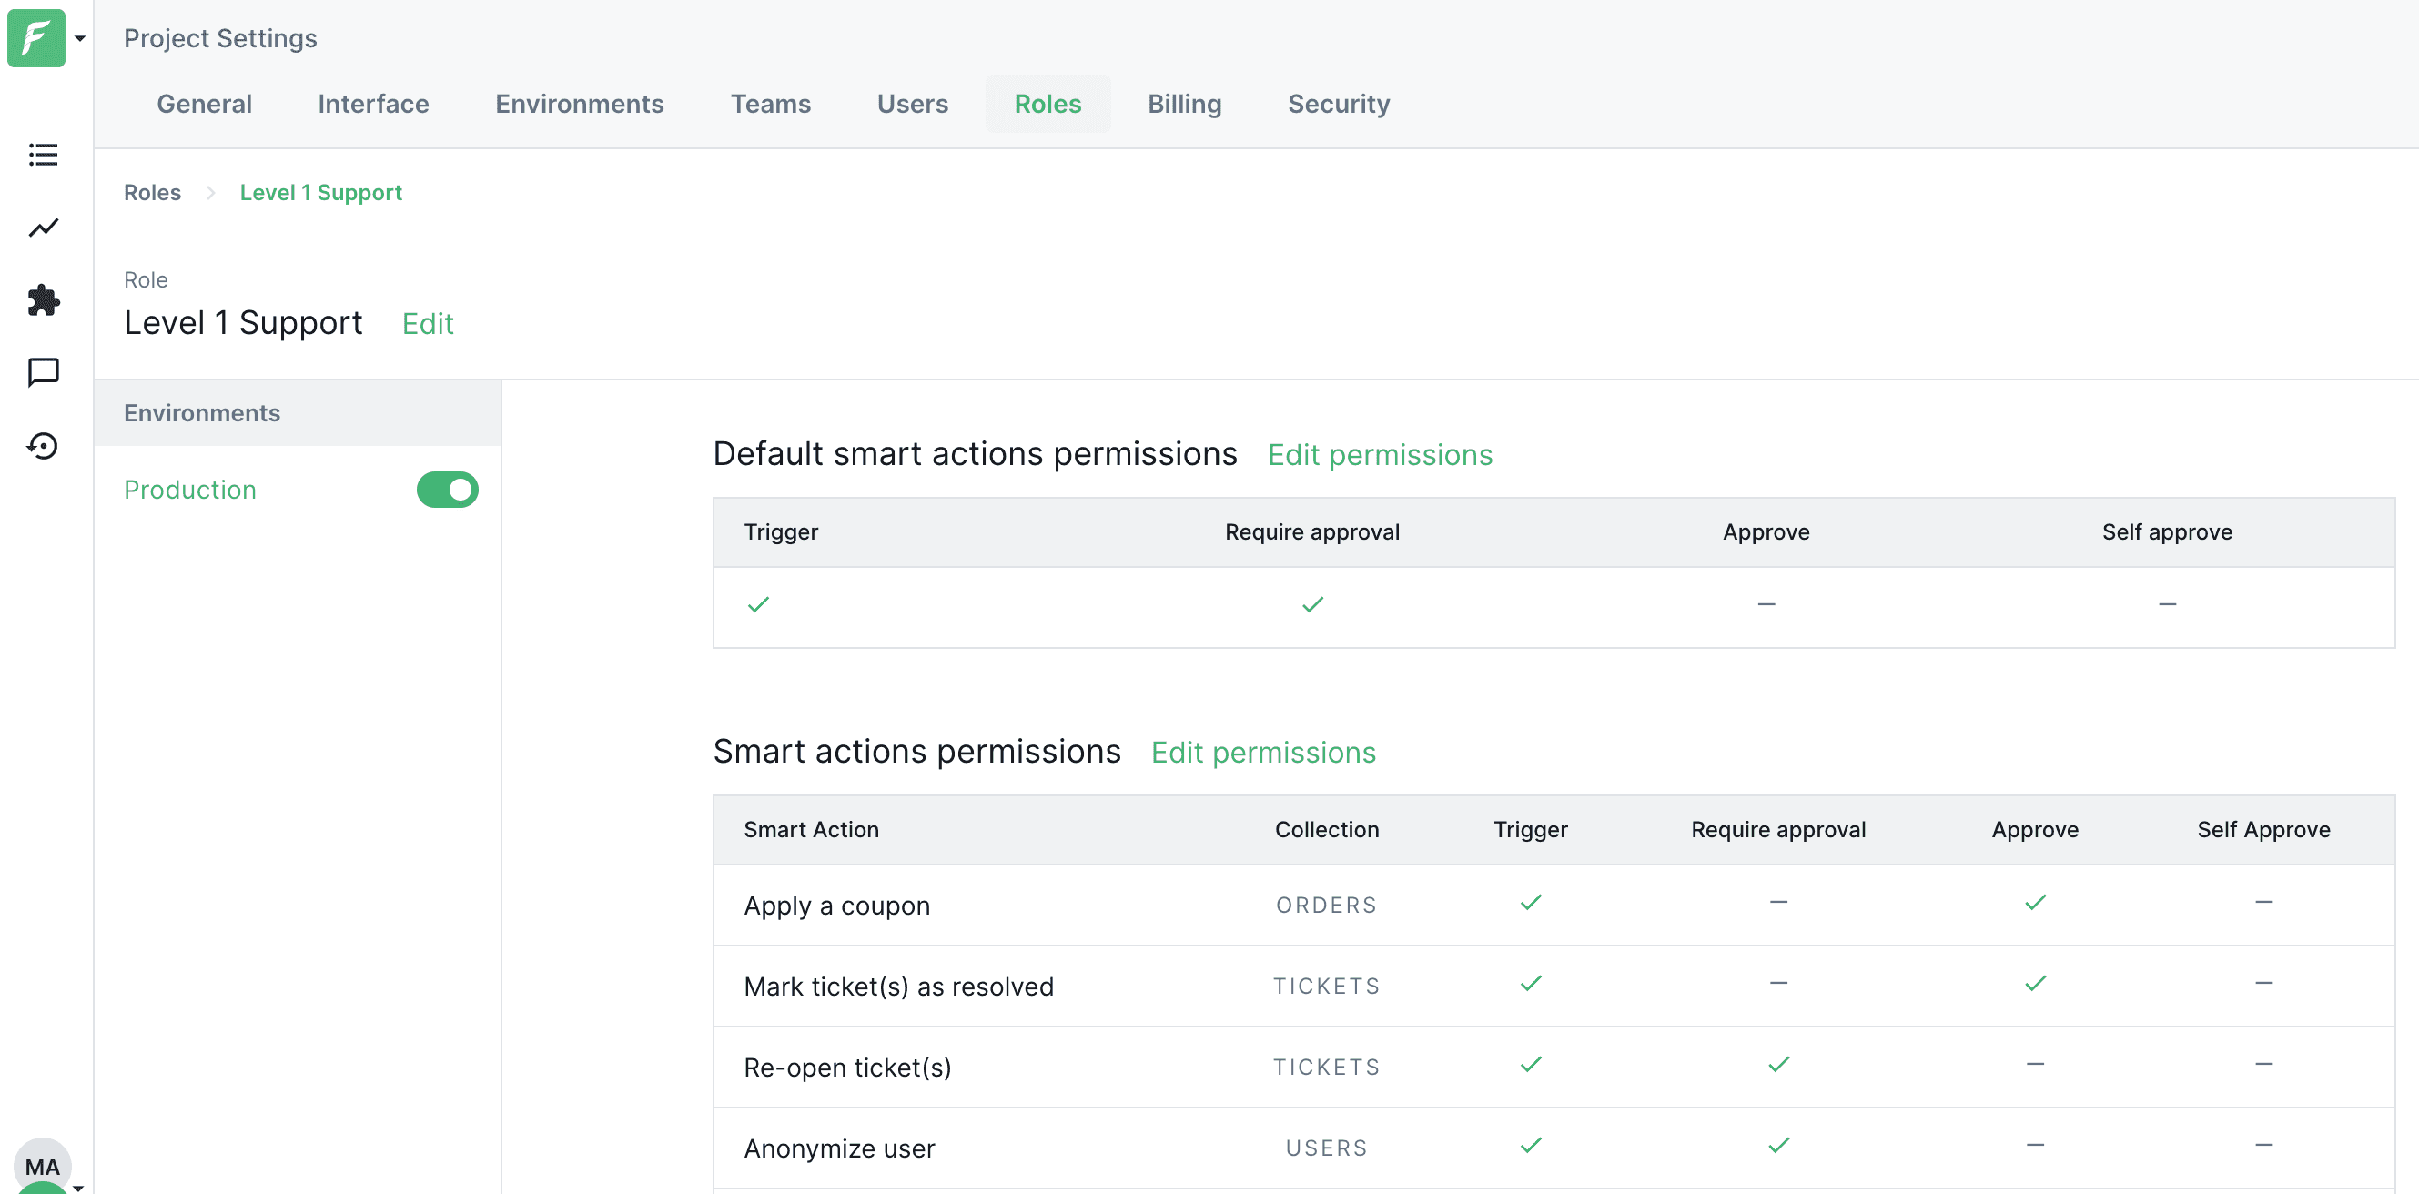Click the default Self approve dash
The width and height of the screenshot is (2419, 1194).
2167,604
